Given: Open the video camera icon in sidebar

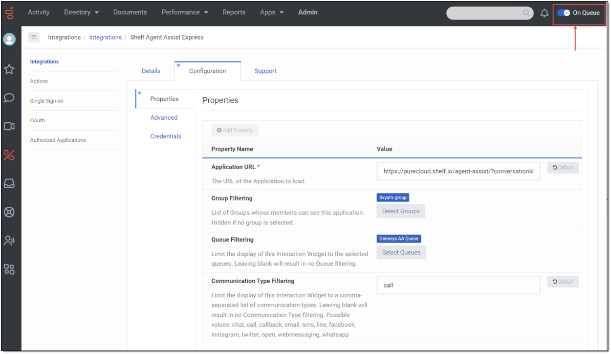Looking at the screenshot, I should pos(9,126).
